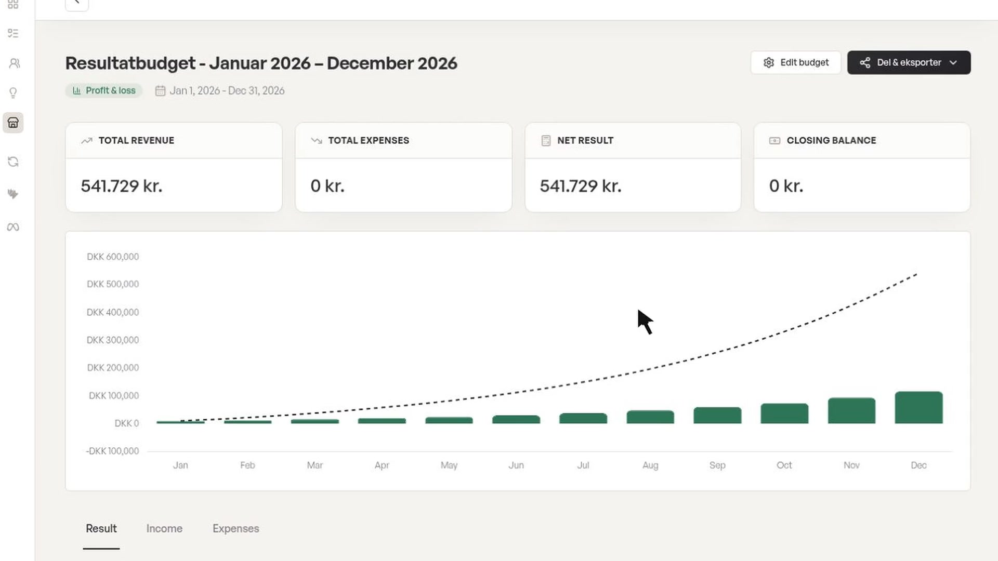998x561 pixels.
Task: Click the Dec month label on axis
Action: click(x=918, y=465)
